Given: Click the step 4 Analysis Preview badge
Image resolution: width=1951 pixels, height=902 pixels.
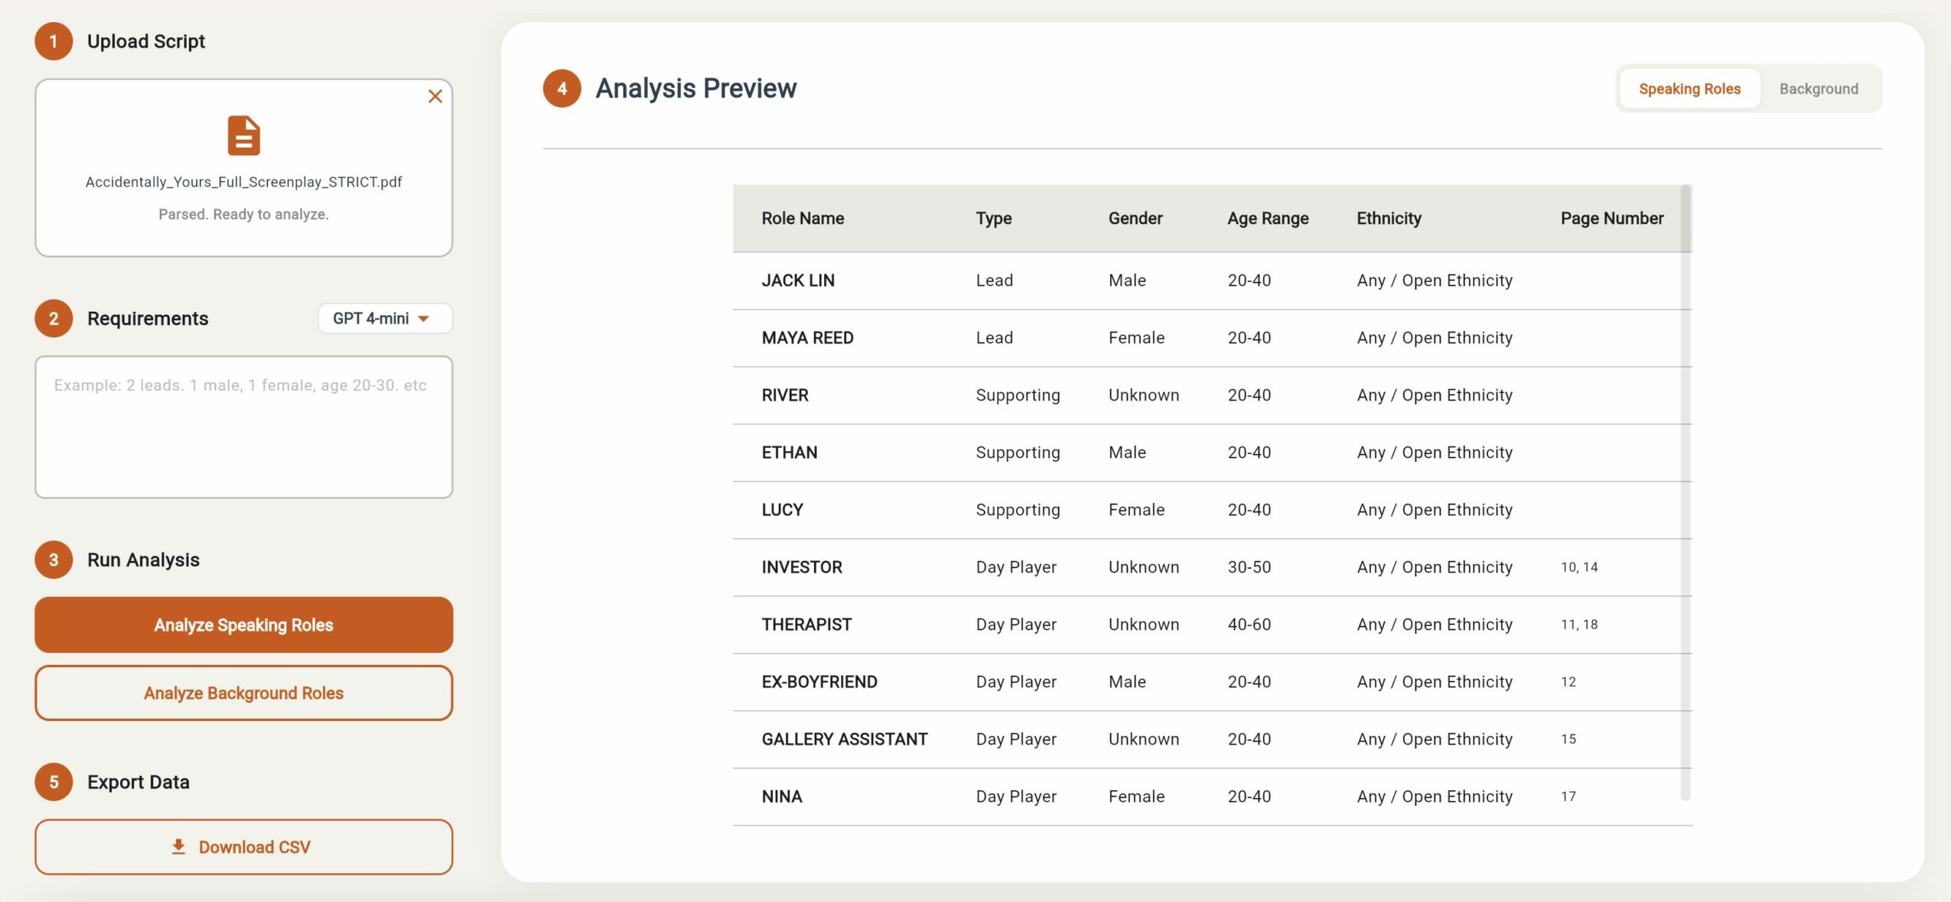Looking at the screenshot, I should pyautogui.click(x=562, y=88).
